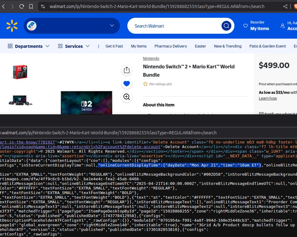Image resolution: width=297 pixels, height=237 pixels.
Task: Open pickup or delivery icon in header
Action: (x=32, y=26)
